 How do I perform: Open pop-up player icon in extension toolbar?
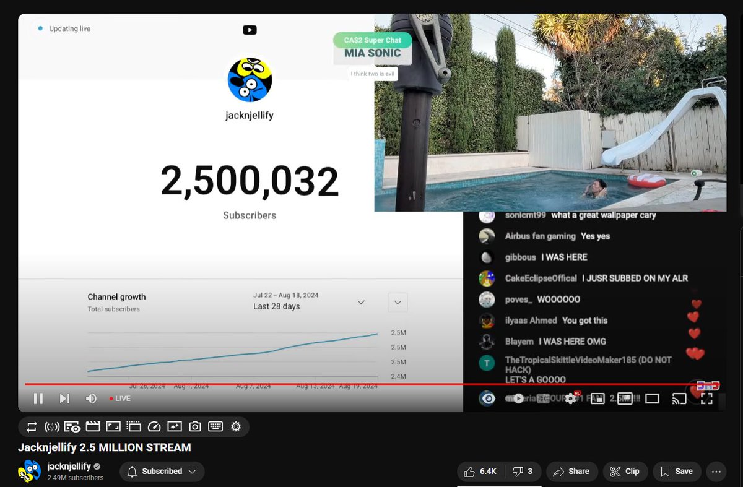134,426
